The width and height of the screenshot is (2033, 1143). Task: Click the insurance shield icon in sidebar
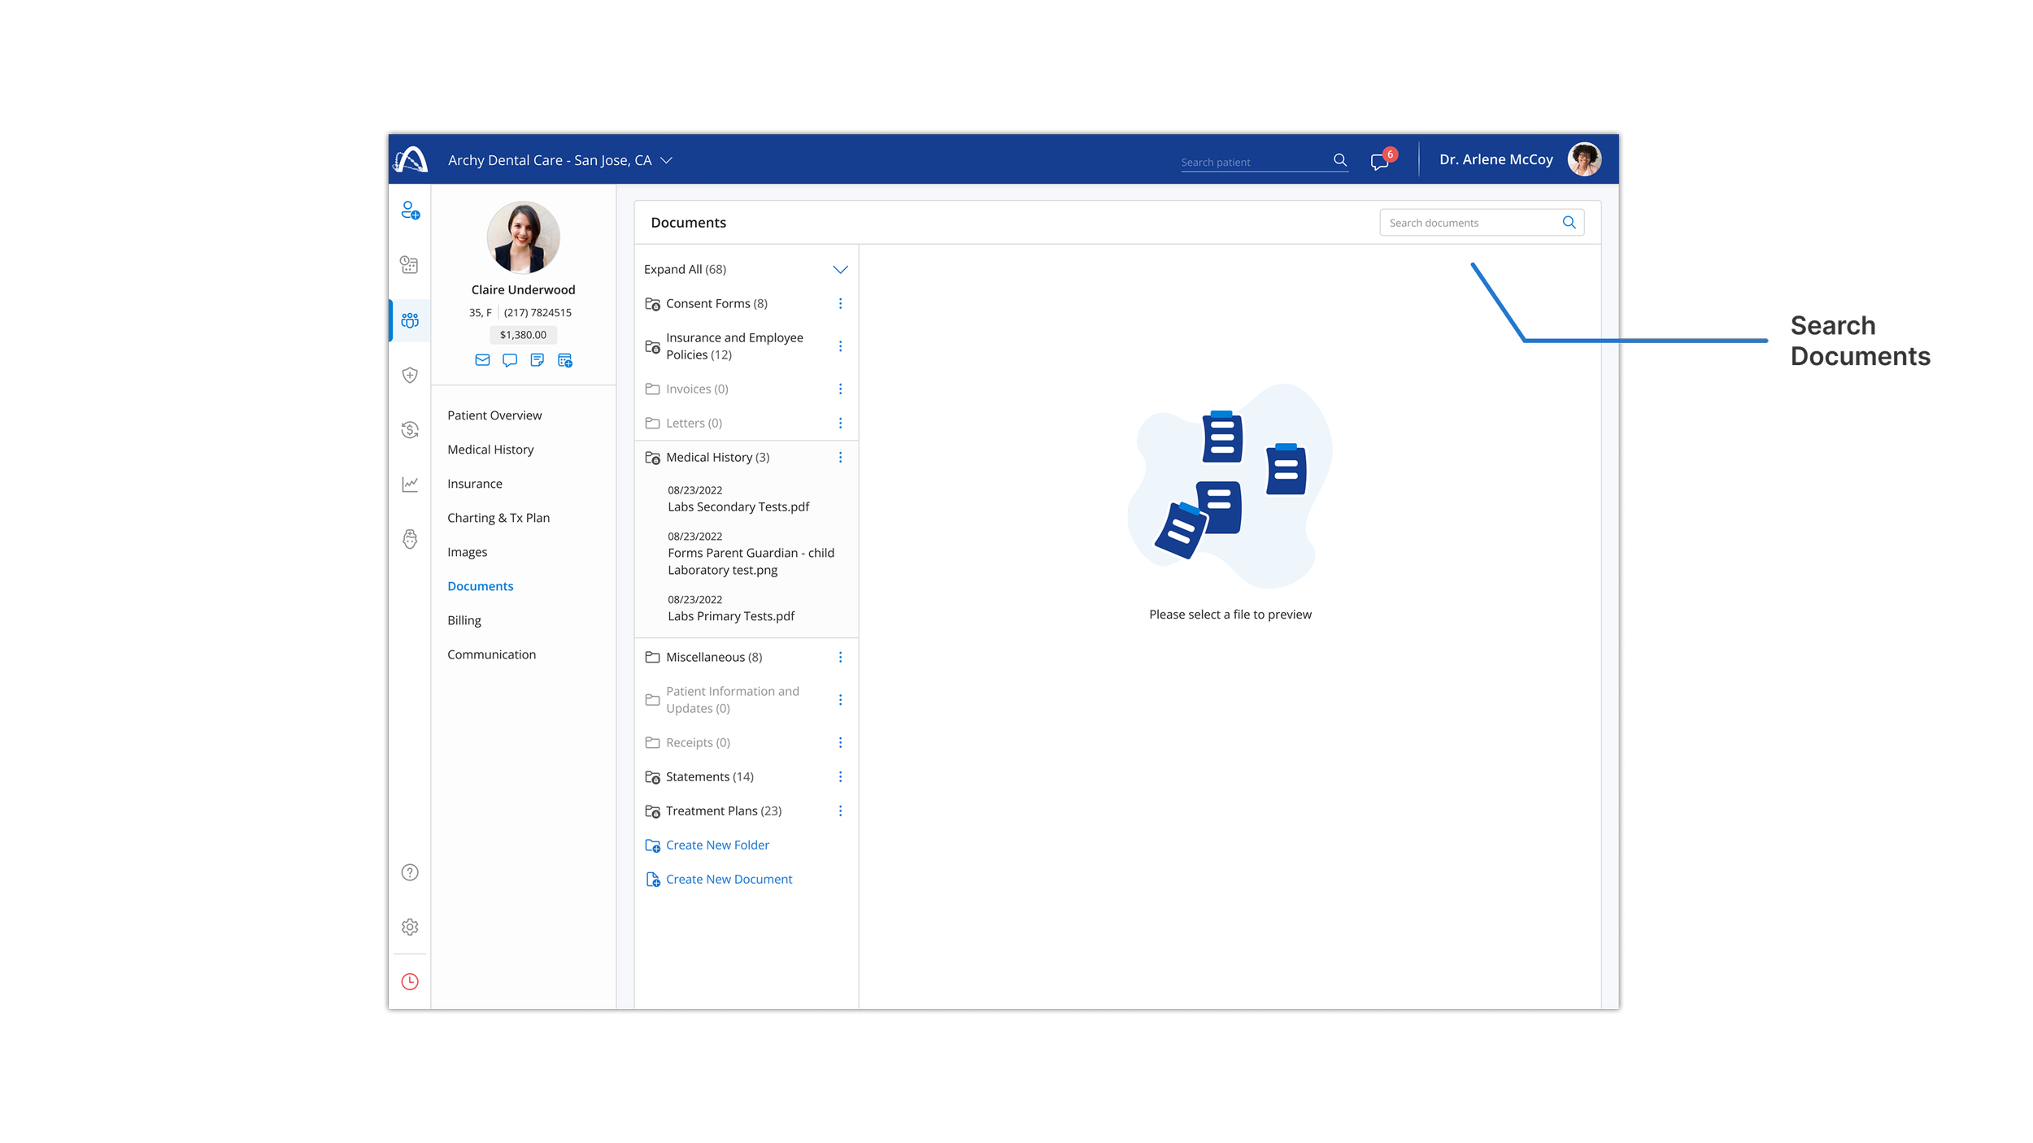[x=410, y=375]
